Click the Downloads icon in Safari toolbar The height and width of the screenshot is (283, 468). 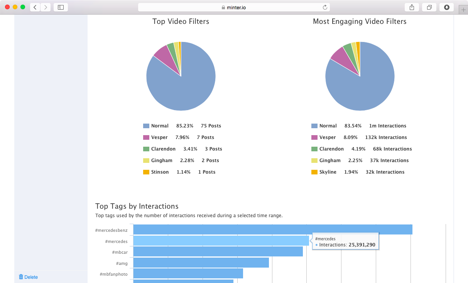click(x=446, y=7)
